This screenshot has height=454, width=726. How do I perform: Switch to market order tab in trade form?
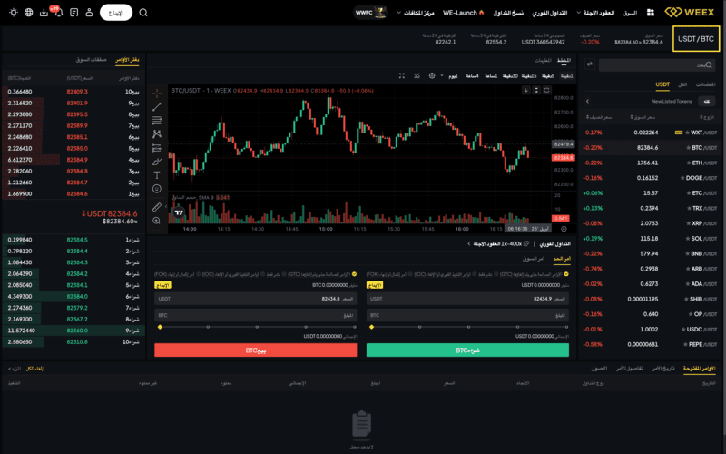pos(534,259)
